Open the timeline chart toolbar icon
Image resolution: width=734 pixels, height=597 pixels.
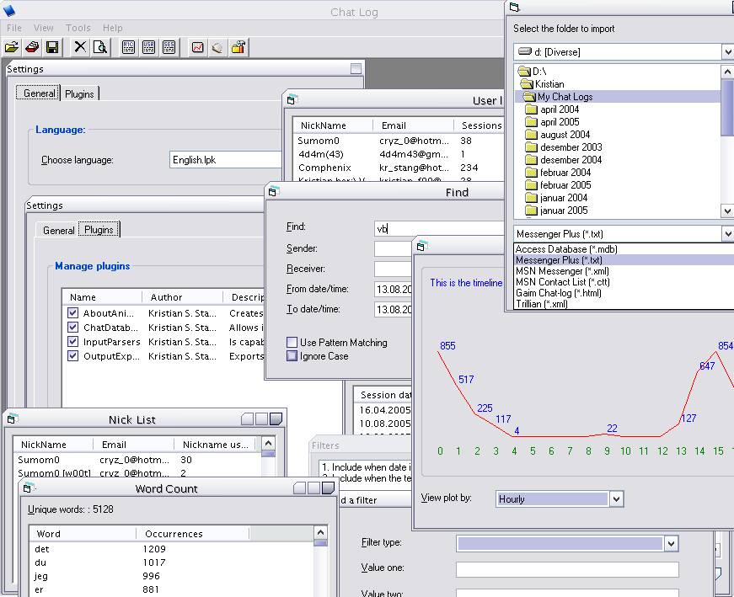197,47
